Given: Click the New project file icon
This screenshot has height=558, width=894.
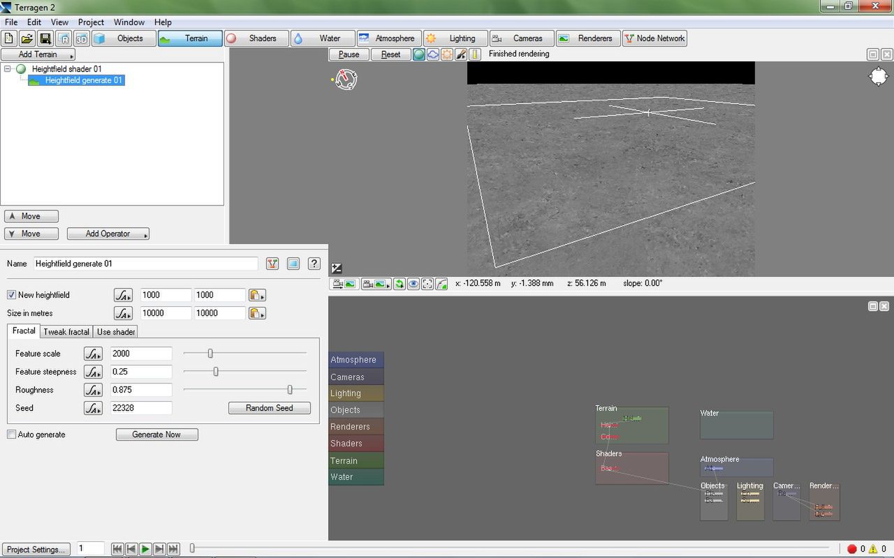Looking at the screenshot, I should [9, 38].
